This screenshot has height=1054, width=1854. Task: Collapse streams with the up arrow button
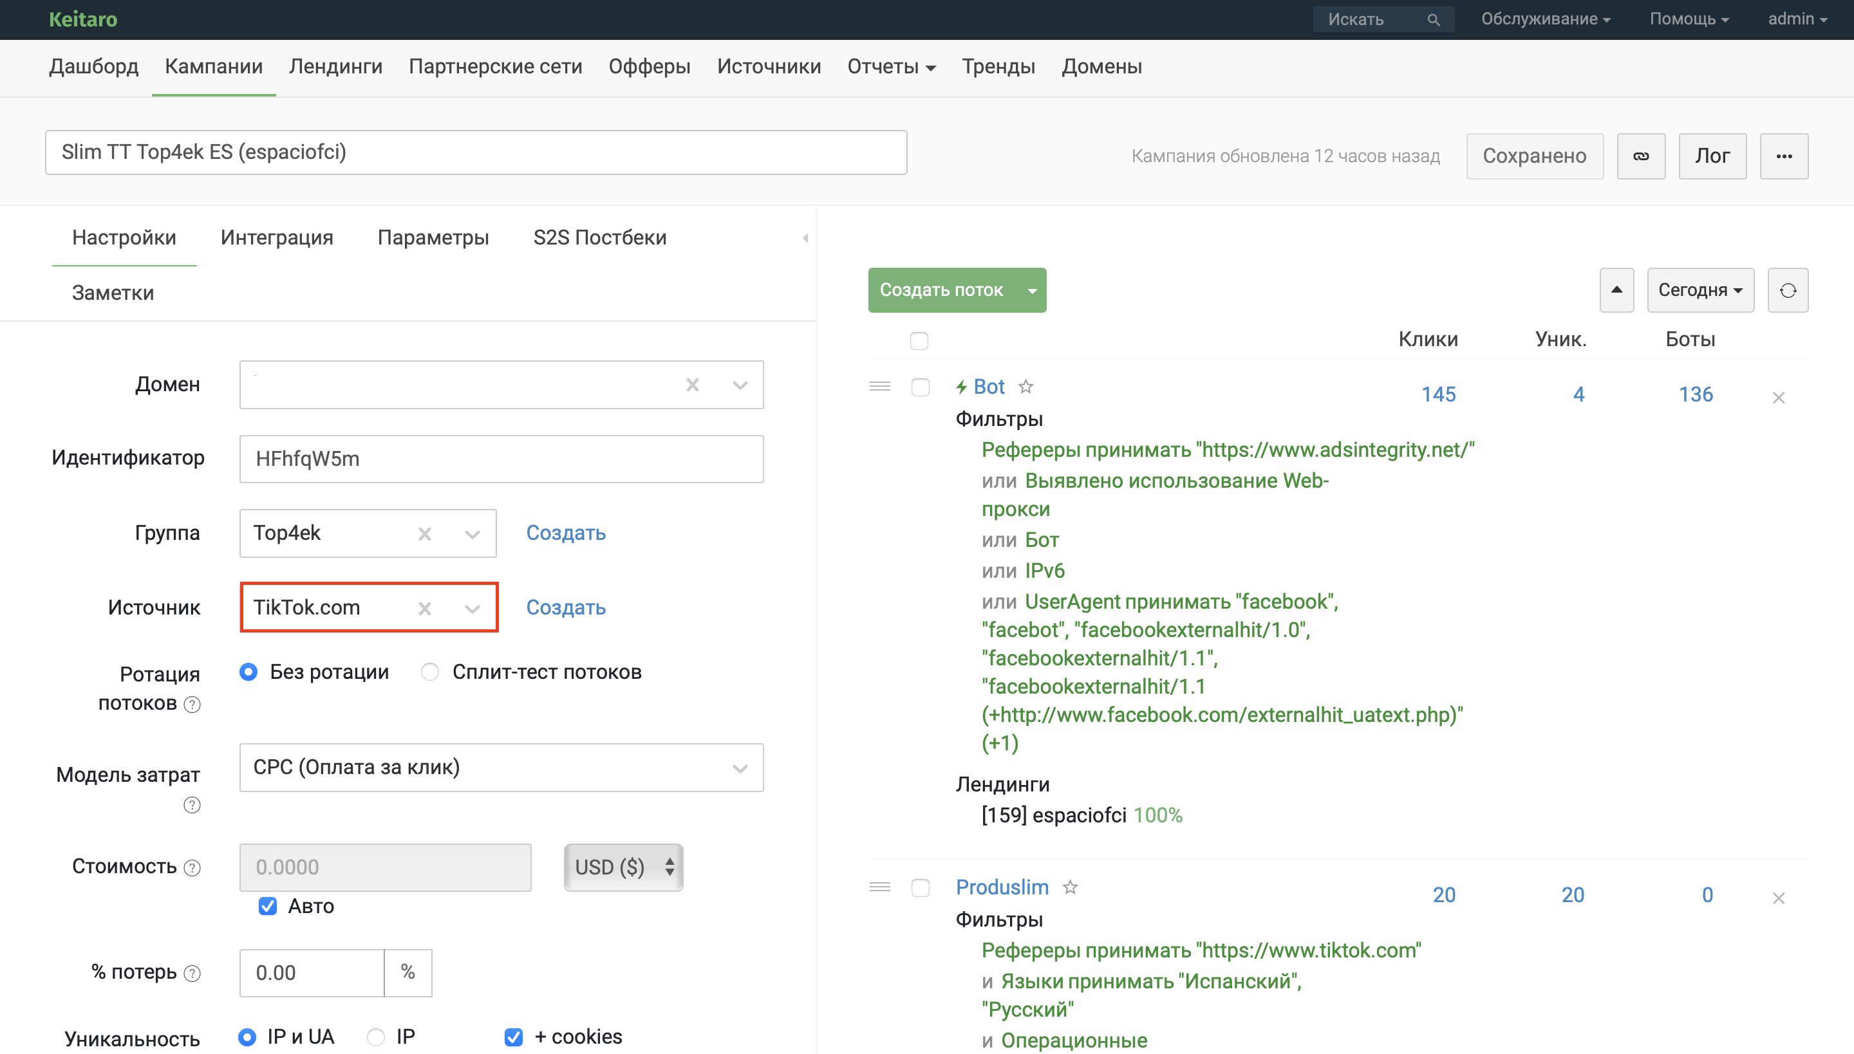click(1616, 290)
